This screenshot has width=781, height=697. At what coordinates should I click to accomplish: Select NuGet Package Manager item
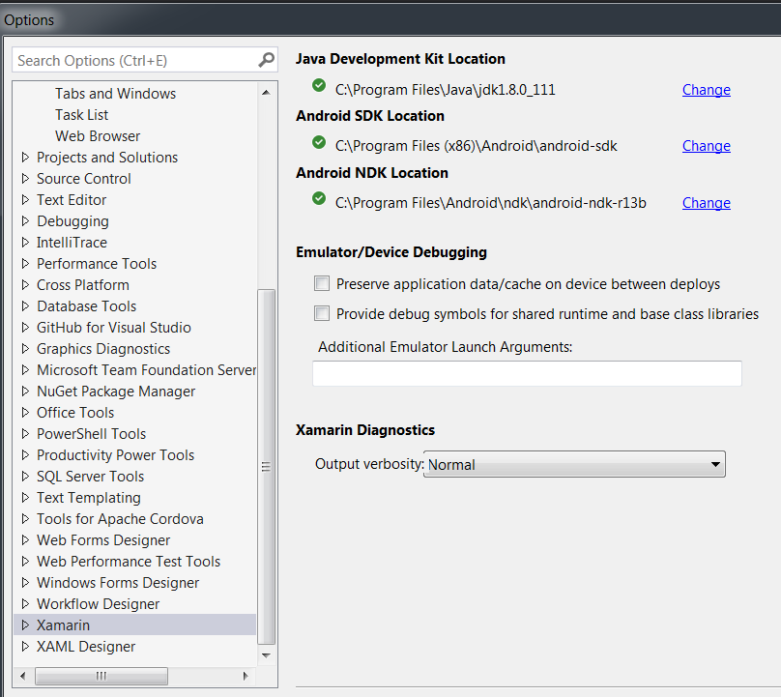click(116, 392)
